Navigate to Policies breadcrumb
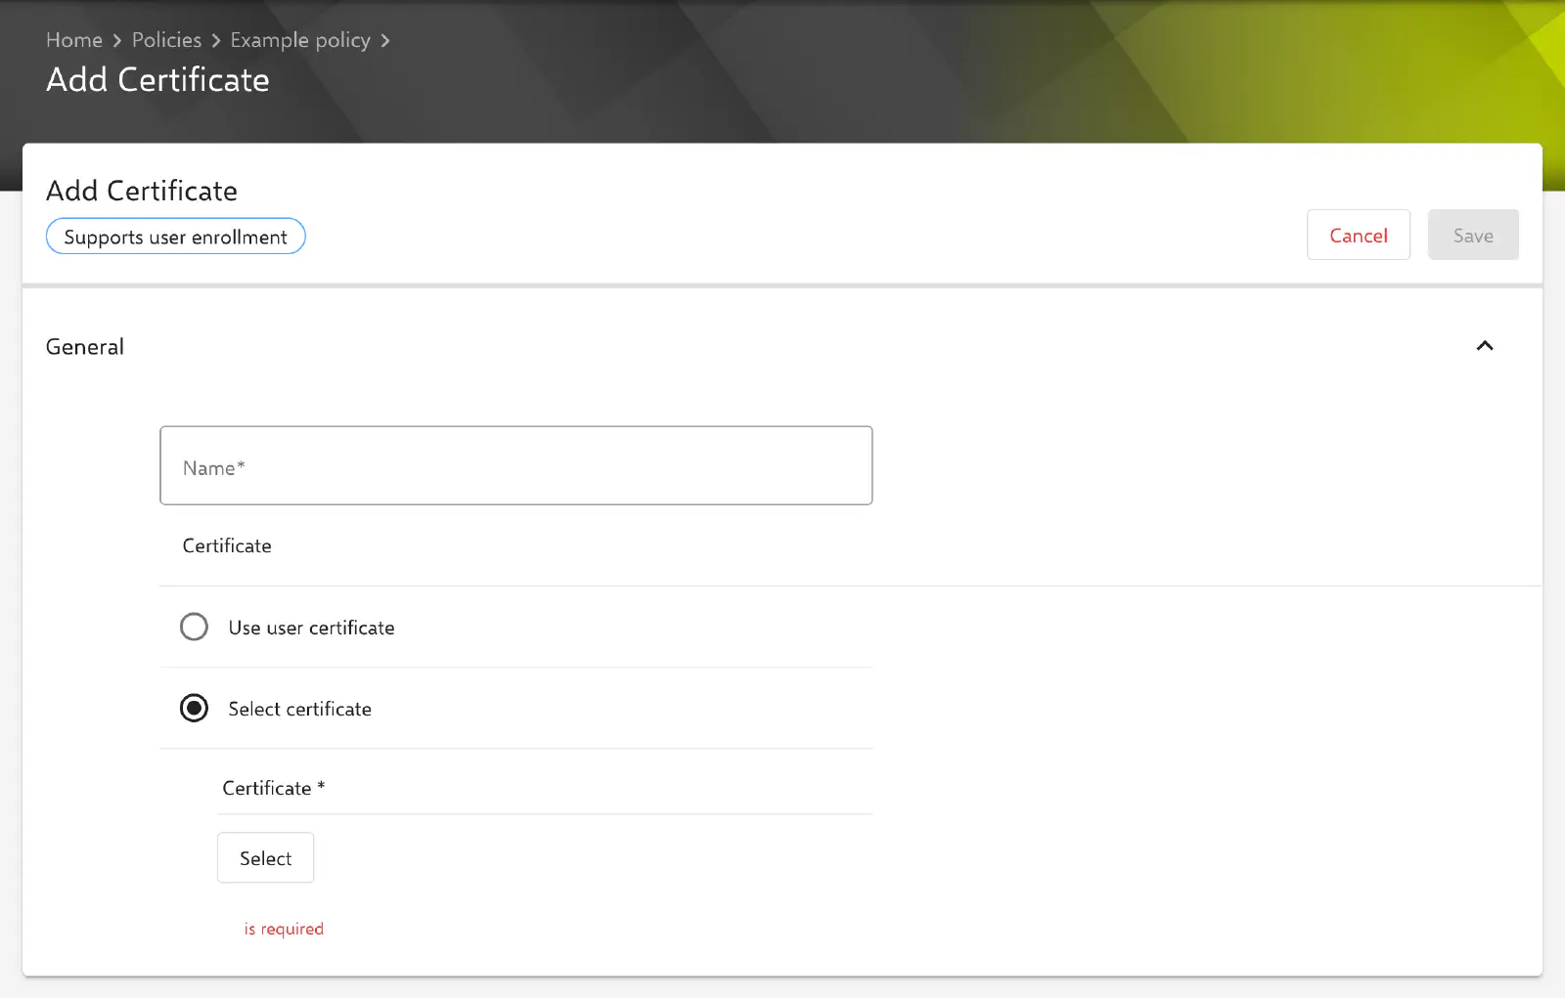This screenshot has height=998, width=1565. click(166, 40)
